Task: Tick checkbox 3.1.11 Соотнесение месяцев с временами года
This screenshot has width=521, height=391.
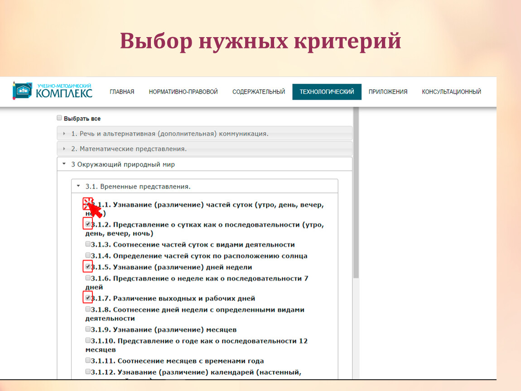Action: 88,361
